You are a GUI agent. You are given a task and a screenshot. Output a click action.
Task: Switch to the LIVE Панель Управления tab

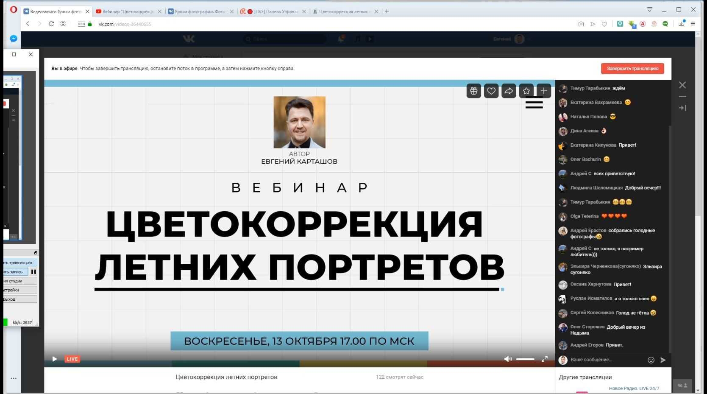273,11
